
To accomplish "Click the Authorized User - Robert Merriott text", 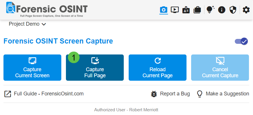I will 126,110.
